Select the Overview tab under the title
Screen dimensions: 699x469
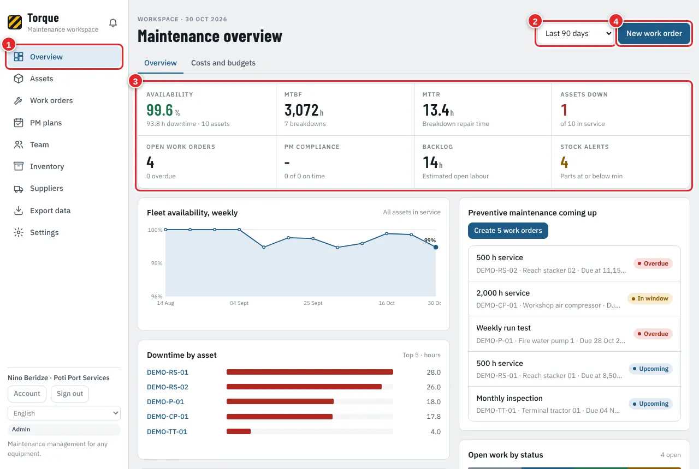click(161, 63)
